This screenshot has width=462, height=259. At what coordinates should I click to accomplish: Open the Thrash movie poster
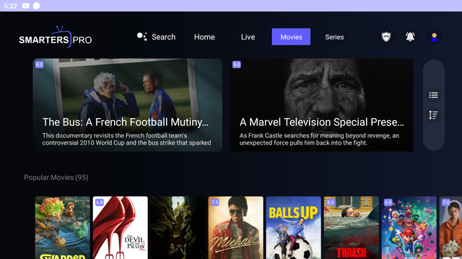[x=352, y=227]
